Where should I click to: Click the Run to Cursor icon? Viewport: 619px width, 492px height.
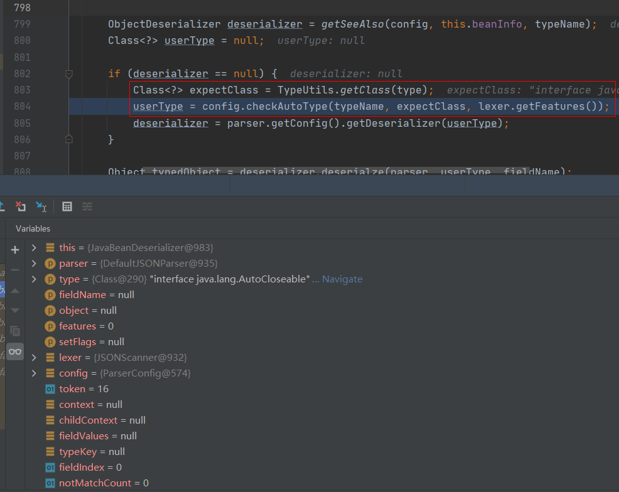click(x=41, y=206)
